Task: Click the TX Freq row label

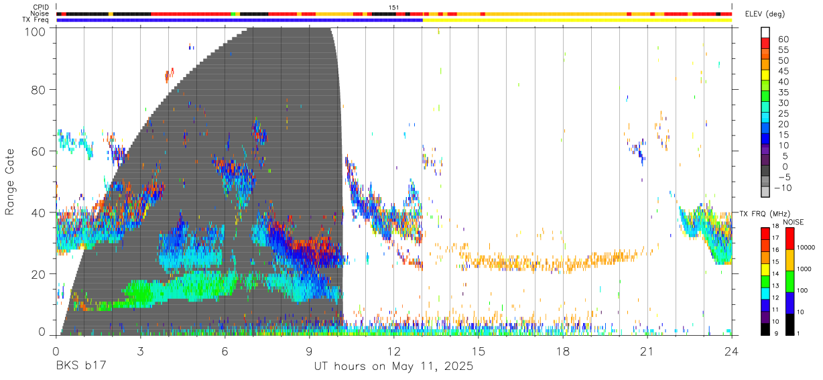Action: pos(36,20)
